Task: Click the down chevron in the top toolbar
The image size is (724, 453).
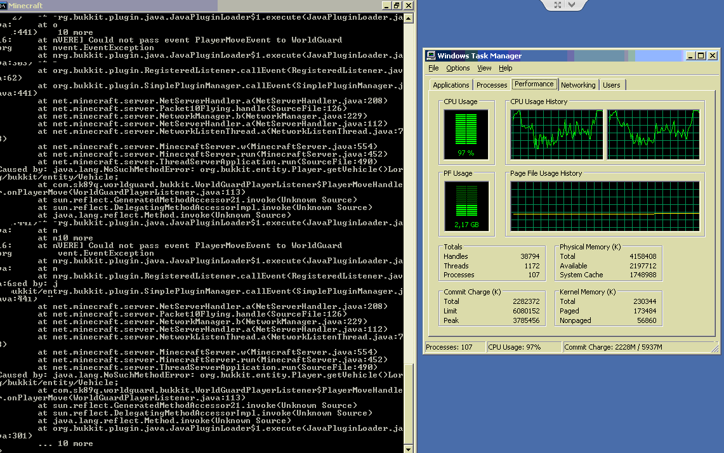Action: point(572,4)
